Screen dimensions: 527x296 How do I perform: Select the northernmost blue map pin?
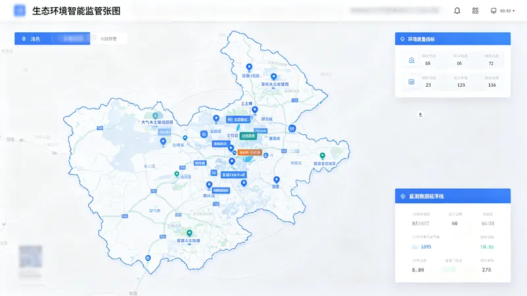(x=249, y=68)
